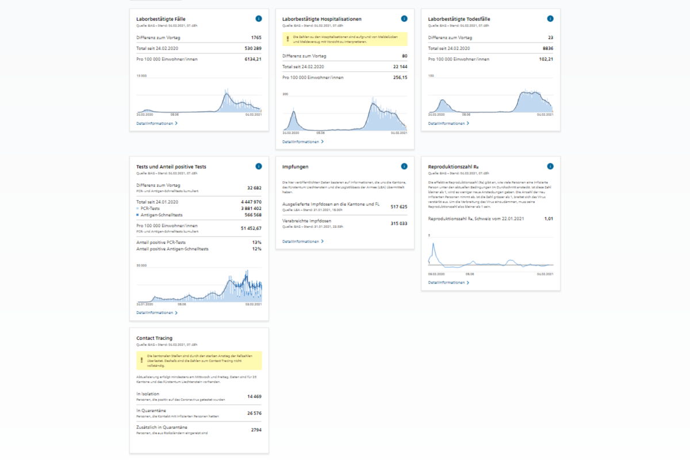The width and height of the screenshot is (690, 460).
Task: Click the delivered doses value 517 625
Action: pyautogui.click(x=399, y=206)
